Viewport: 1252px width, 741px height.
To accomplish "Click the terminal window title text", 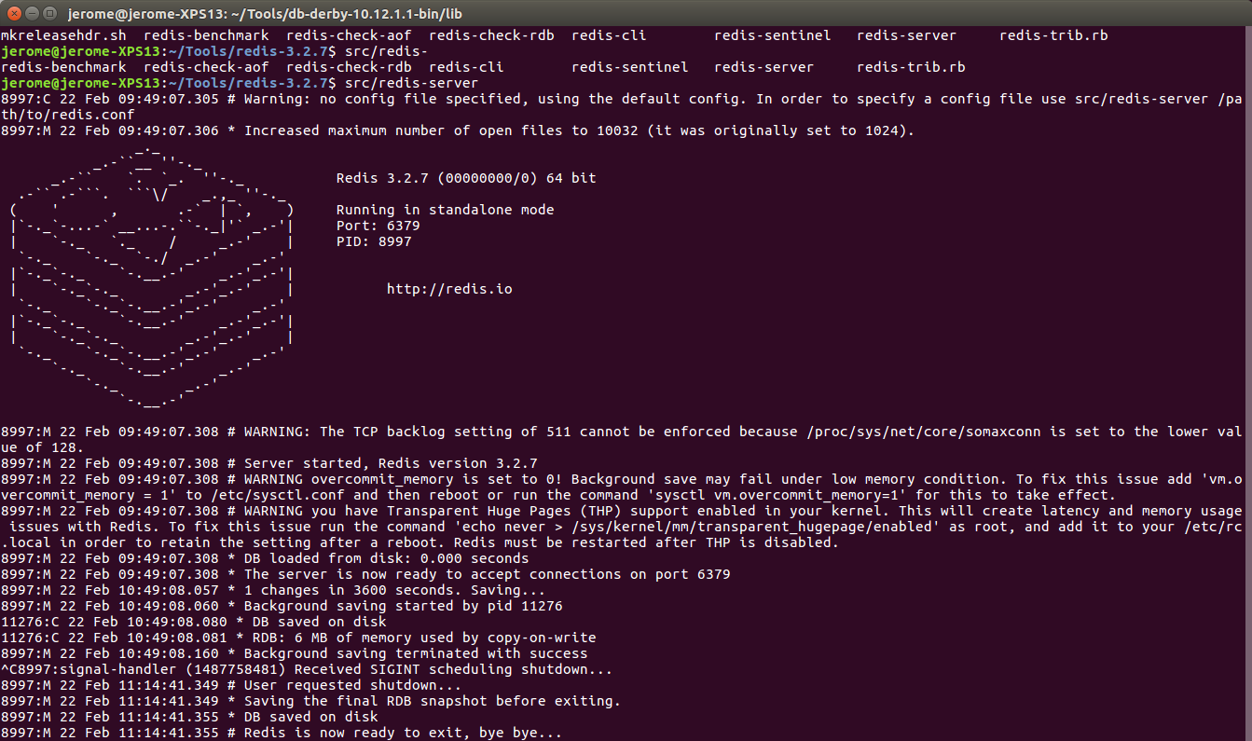I will tap(265, 14).
